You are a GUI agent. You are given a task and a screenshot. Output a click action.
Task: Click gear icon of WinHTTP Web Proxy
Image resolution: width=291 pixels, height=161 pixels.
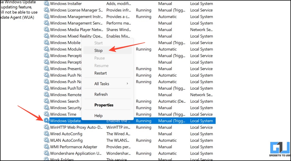[x=46, y=127]
